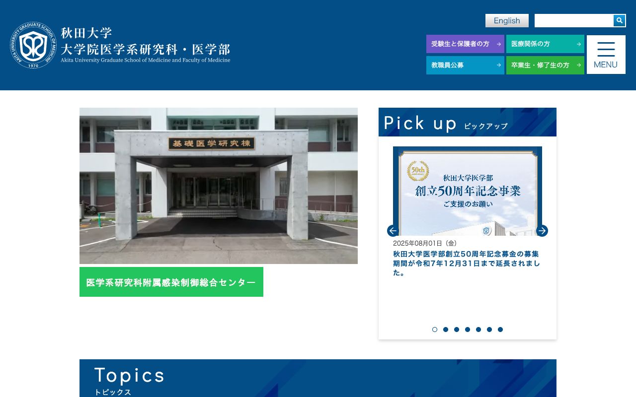This screenshot has height=397, width=636.
Task: Select the first carousel pagination dot
Action: click(435, 330)
